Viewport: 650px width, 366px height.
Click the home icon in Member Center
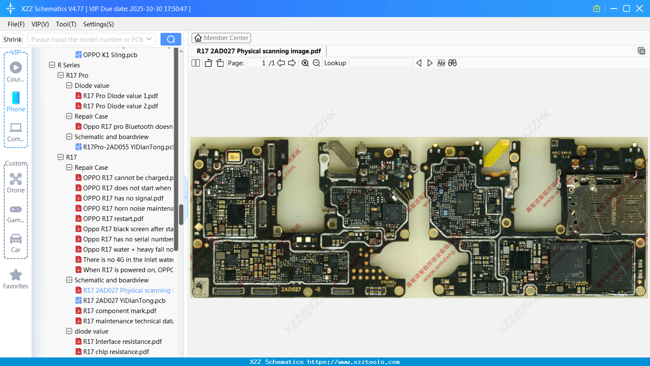[198, 38]
